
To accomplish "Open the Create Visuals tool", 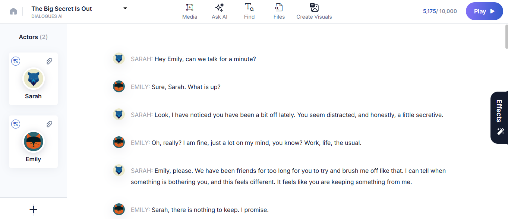I will 314,11.
